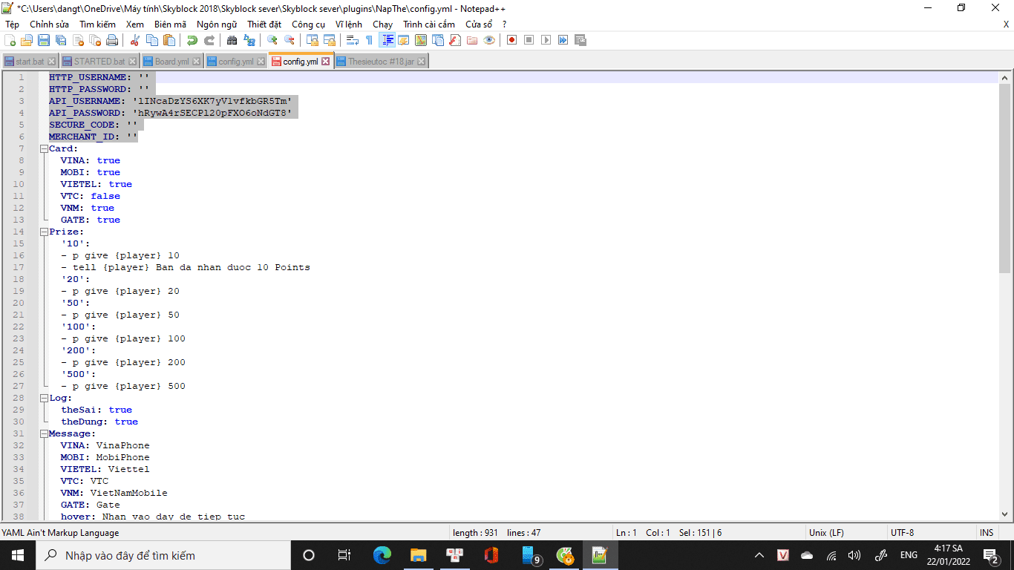Click the Close document toolbar icon

(77, 40)
